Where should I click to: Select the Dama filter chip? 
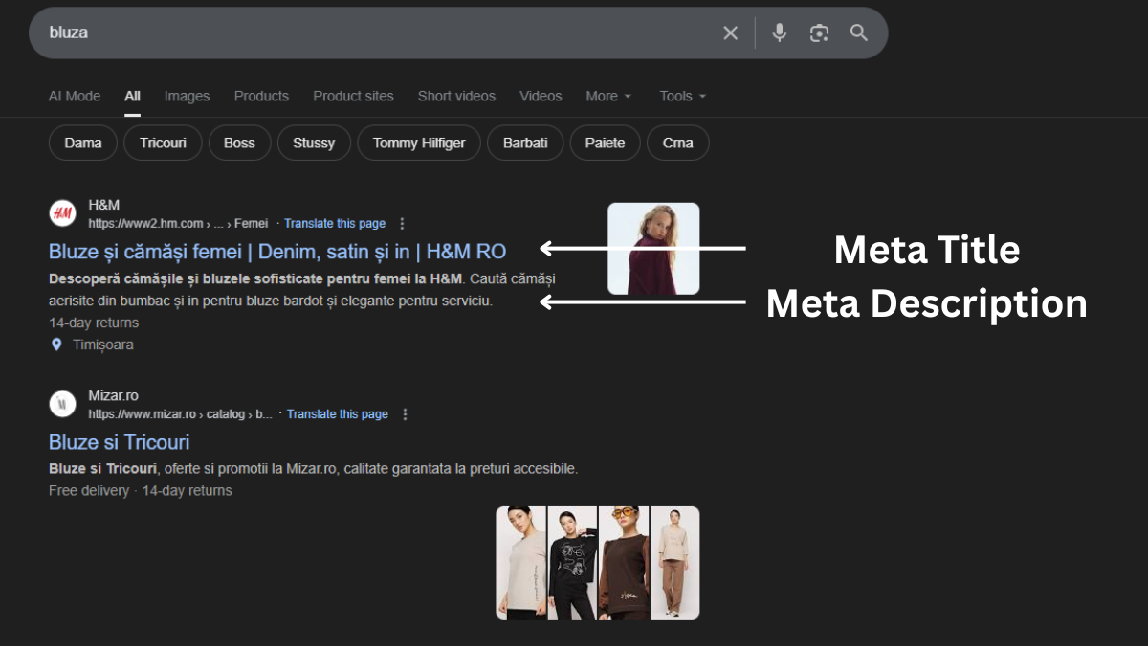point(83,144)
